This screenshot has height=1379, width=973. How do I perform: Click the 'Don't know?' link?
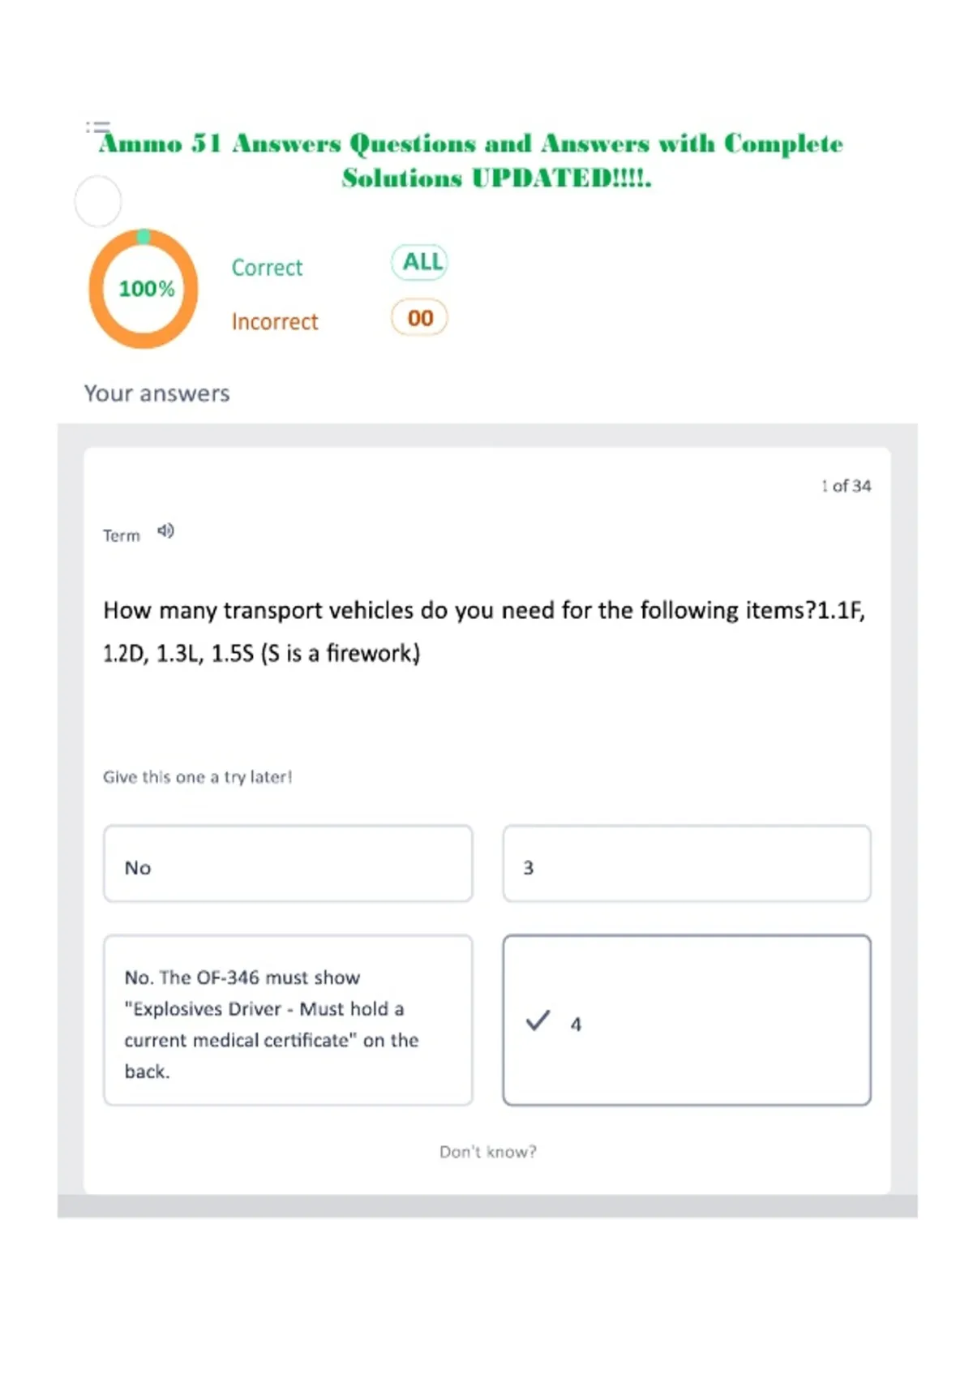point(488,1152)
